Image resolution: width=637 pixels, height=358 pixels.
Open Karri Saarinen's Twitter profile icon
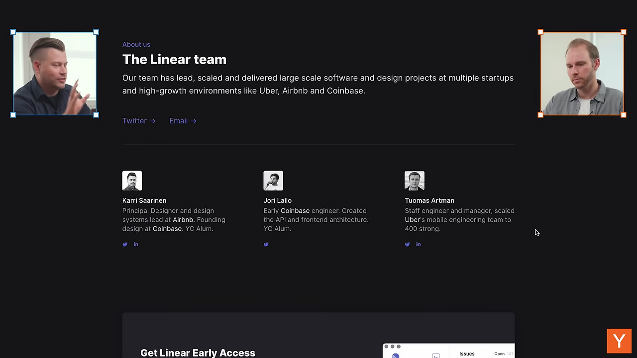[125, 244]
